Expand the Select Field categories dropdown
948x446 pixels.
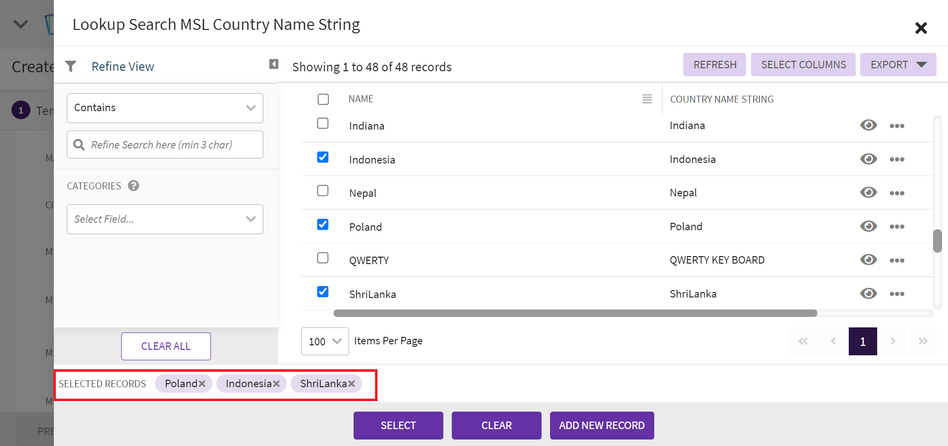point(165,219)
